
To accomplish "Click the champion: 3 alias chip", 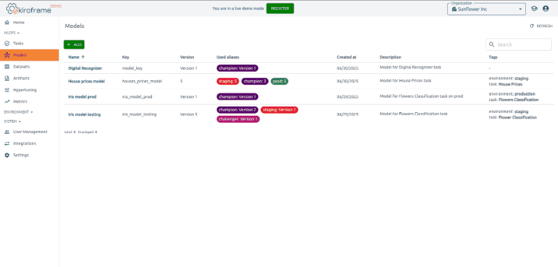I will 255,82.
